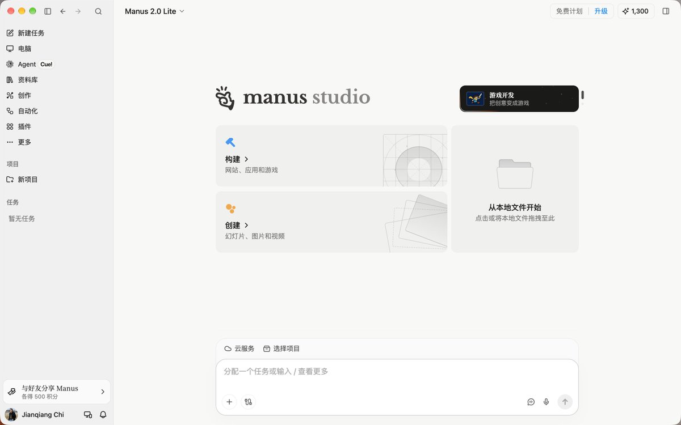
Task: Expand the 更多 more menu
Action: tap(57, 142)
